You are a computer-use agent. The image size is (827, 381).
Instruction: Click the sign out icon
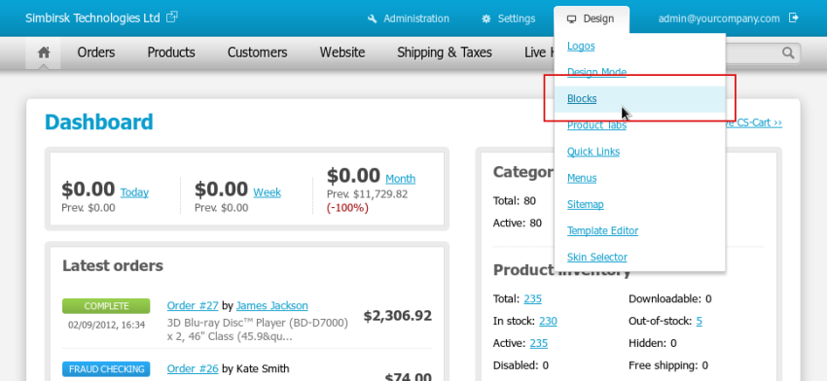coord(794,17)
